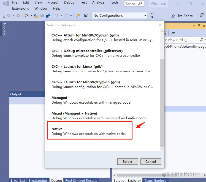Click the Navigate Backward toolbar icon
This screenshot has height=182, width=206.
(x=9, y=16)
